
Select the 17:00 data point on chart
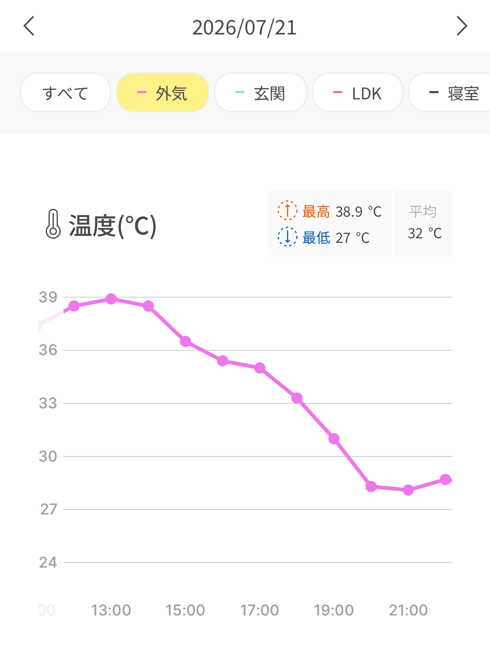pos(260,368)
